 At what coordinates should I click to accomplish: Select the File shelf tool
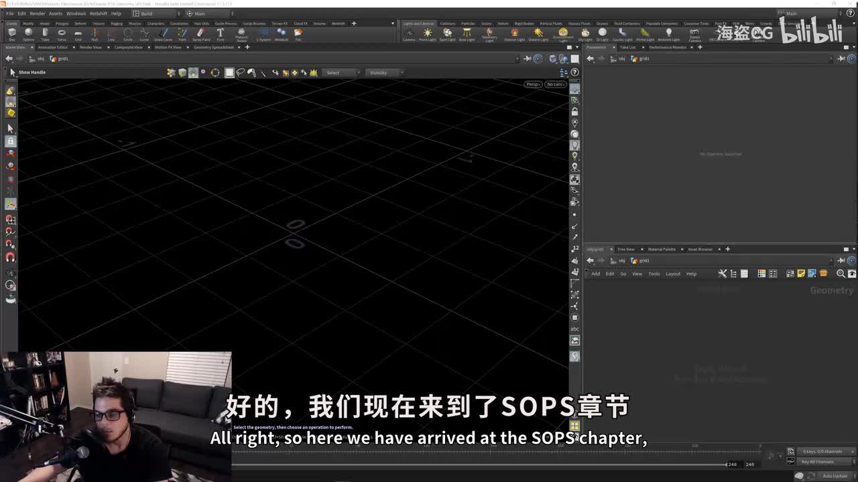298,33
